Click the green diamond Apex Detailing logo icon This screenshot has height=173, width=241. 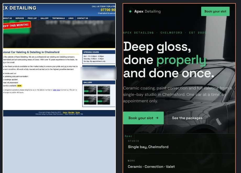point(130,11)
